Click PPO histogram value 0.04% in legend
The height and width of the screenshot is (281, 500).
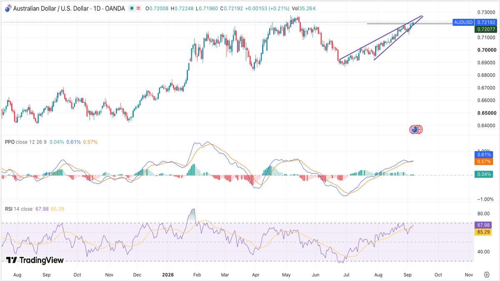coord(57,142)
